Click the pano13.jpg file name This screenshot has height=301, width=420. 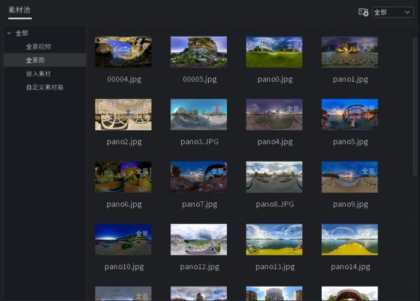tap(275, 267)
